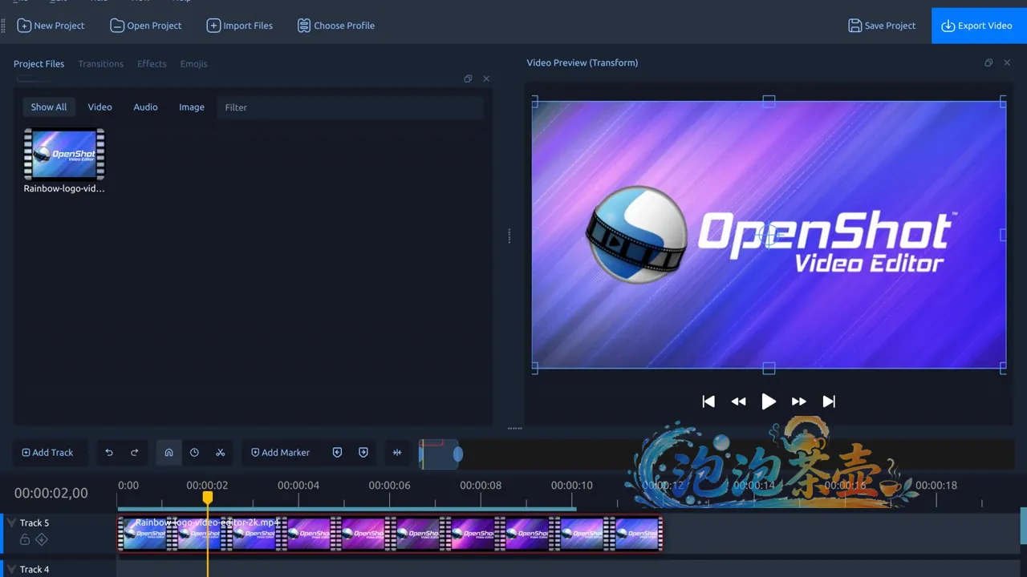Go to the next marker
Image resolution: width=1027 pixels, height=577 pixels.
(x=363, y=453)
